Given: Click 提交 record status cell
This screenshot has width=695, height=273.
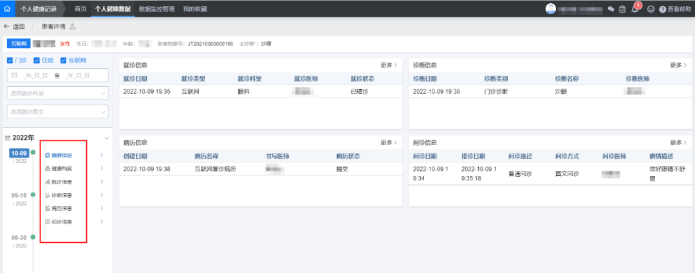Looking at the screenshot, I should [342, 169].
